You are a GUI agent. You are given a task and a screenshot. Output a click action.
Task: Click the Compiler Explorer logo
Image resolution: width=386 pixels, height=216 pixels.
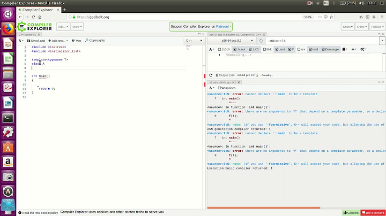pos(35,27)
